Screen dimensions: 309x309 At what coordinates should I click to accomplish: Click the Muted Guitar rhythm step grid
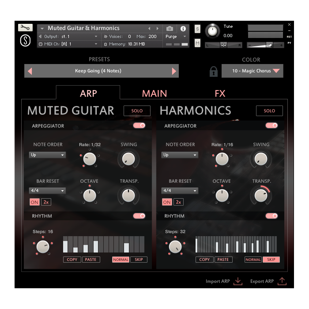pos(103,244)
